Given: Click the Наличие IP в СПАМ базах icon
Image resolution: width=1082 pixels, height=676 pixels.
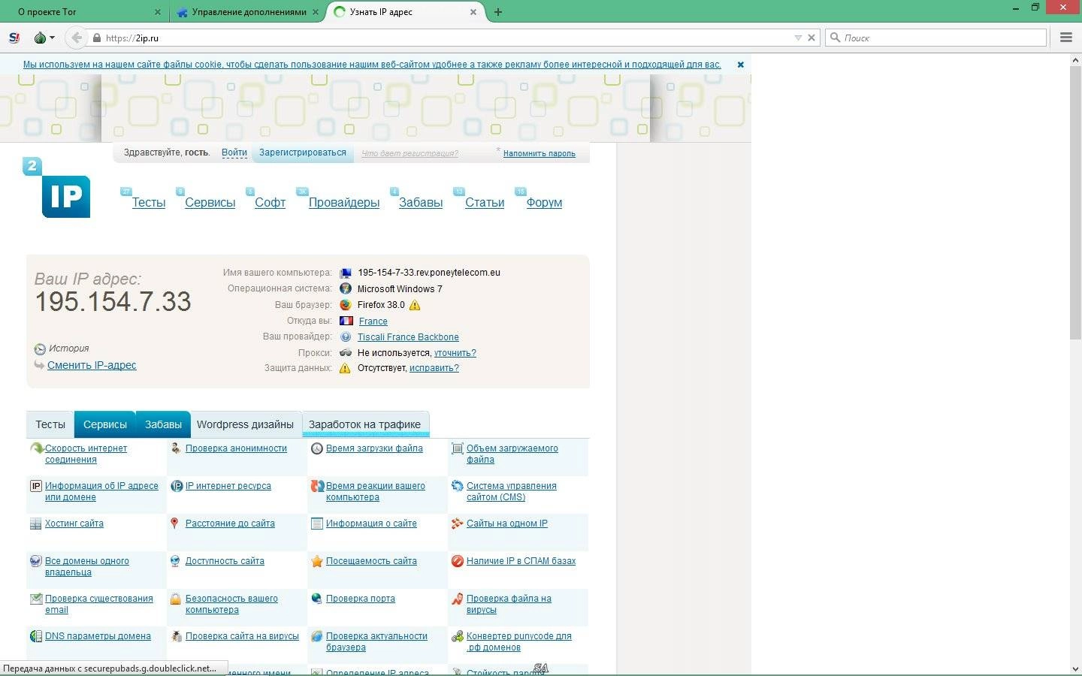Looking at the screenshot, I should point(457,561).
